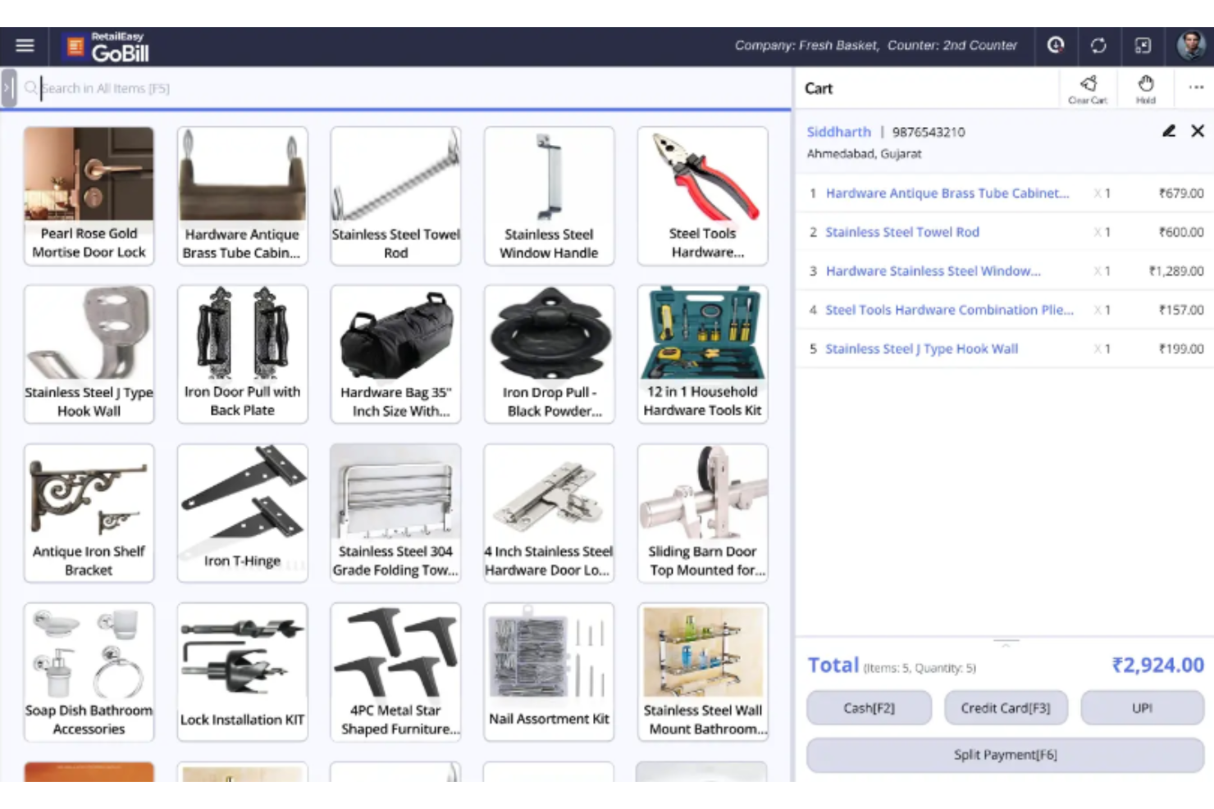1214x809 pixels.
Task: Add Stainless Steel J Type Hook Wall item
Action: point(89,354)
